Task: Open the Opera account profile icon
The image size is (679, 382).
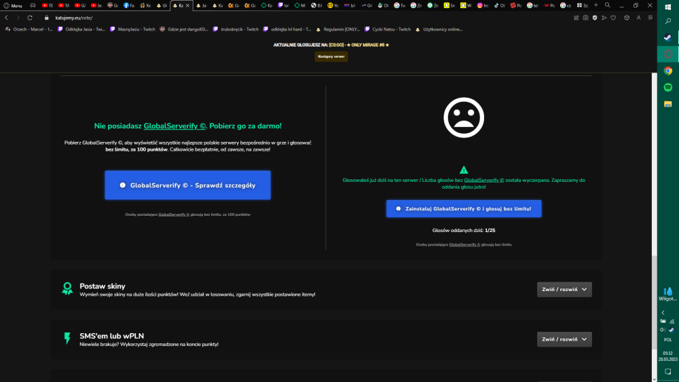Action: [x=639, y=18]
